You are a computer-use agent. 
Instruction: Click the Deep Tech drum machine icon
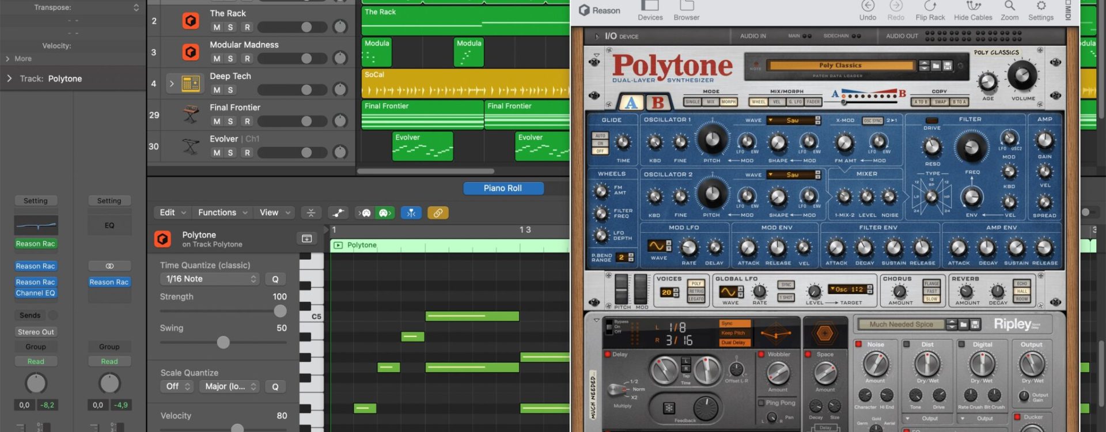click(191, 84)
